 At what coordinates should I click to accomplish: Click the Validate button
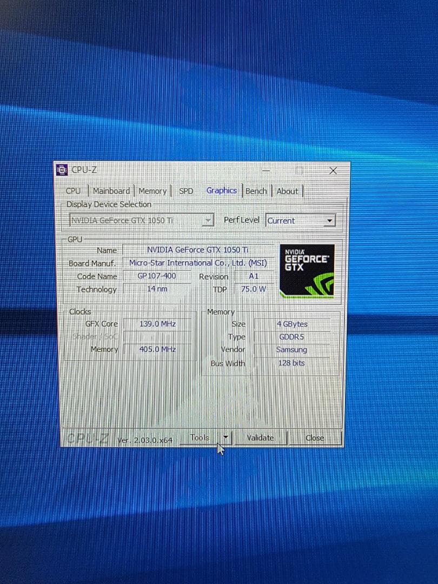260,437
